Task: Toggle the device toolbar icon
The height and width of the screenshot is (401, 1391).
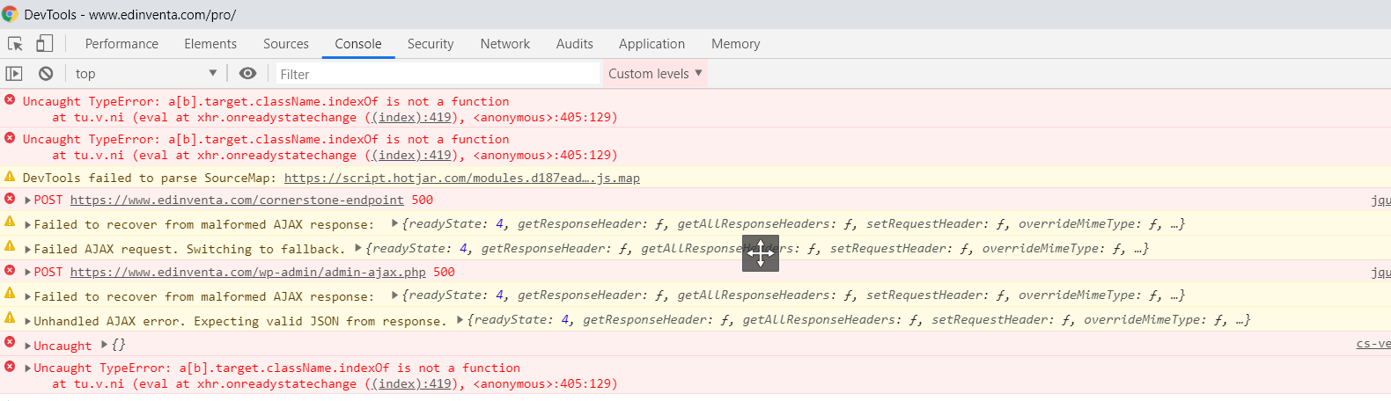Action: pyautogui.click(x=44, y=44)
